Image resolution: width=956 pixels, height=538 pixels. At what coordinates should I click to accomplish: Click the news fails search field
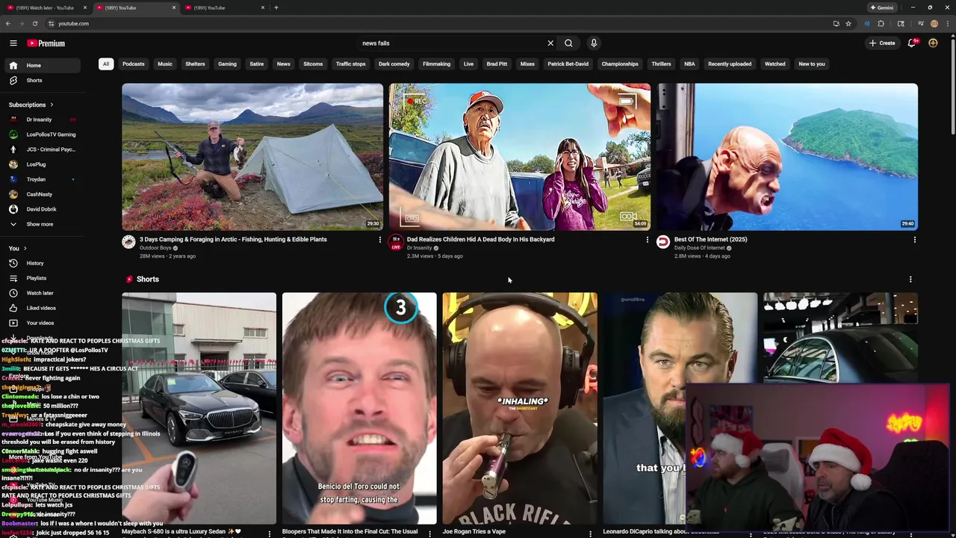click(x=450, y=43)
